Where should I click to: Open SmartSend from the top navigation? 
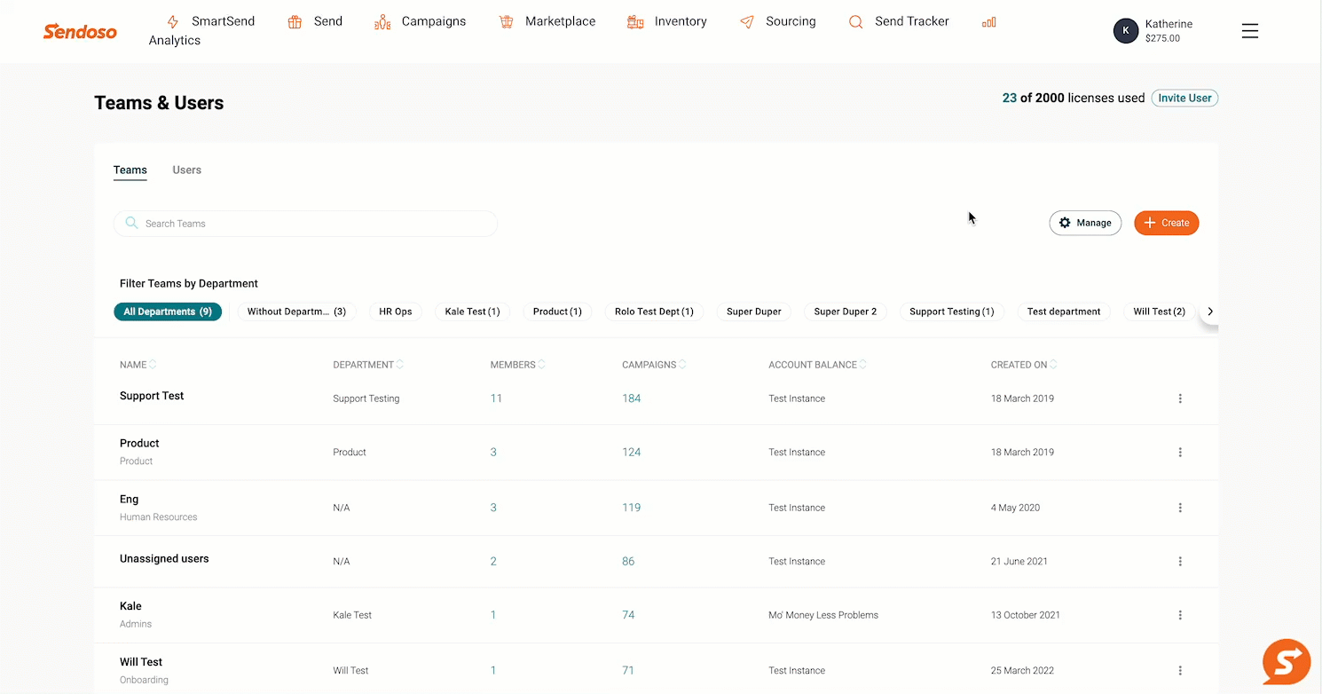tap(210, 21)
